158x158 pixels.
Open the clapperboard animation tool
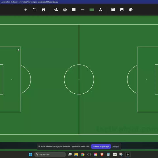(x=113, y=10)
